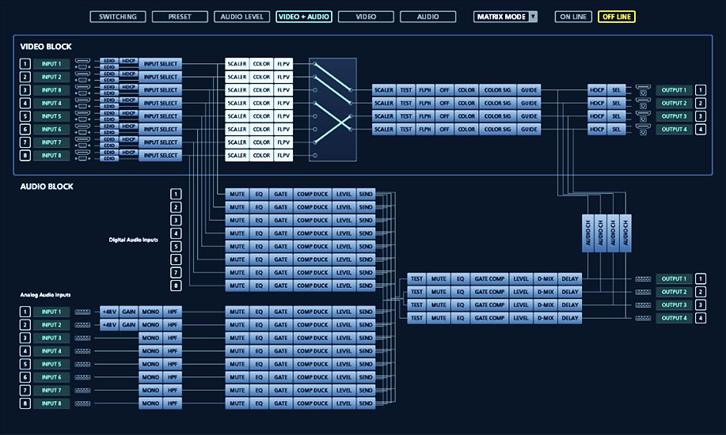Open the AUDIO LEVEL tab
The height and width of the screenshot is (435, 726).
pos(241,17)
